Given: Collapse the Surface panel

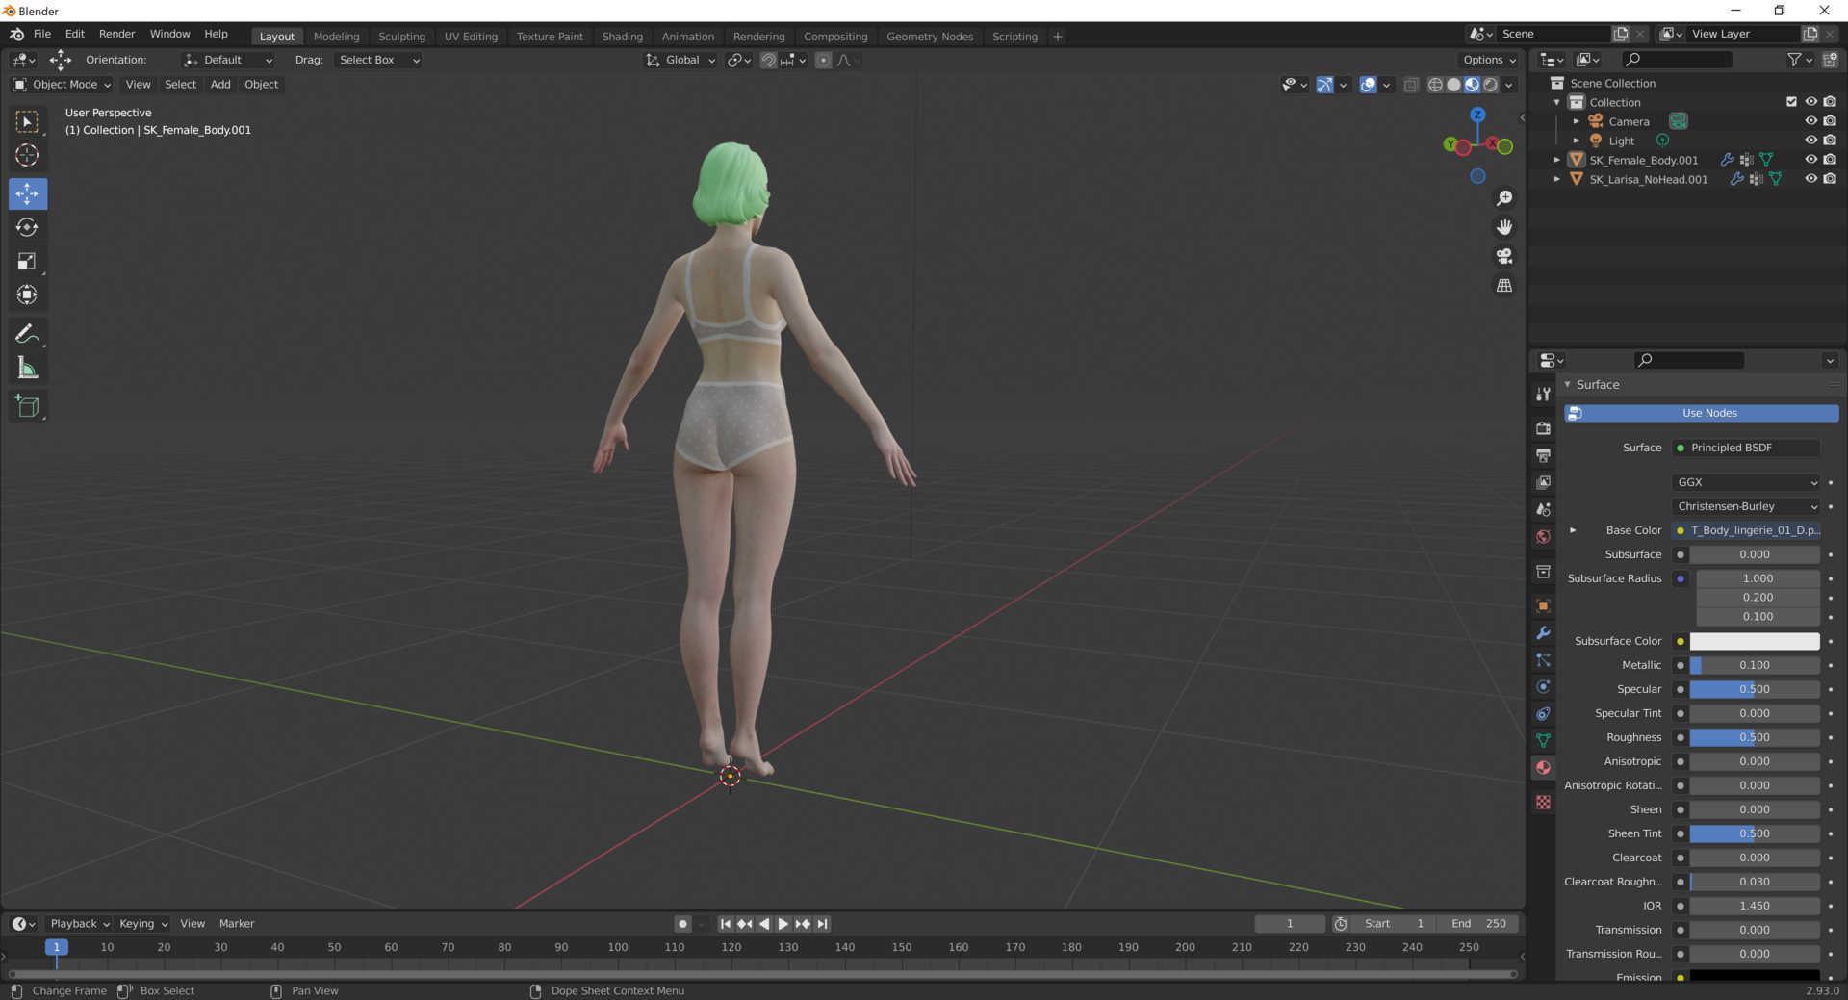Looking at the screenshot, I should point(1567,384).
